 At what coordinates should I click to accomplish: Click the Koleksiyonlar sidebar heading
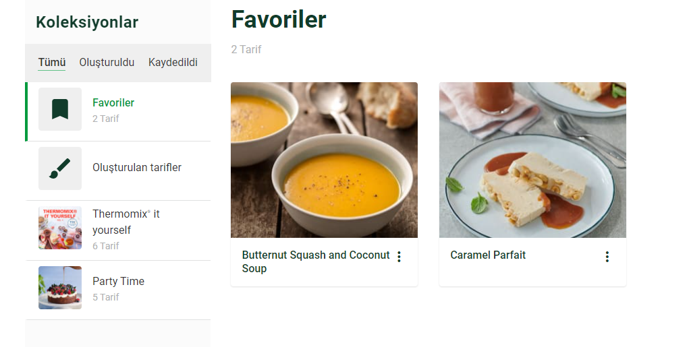[87, 22]
